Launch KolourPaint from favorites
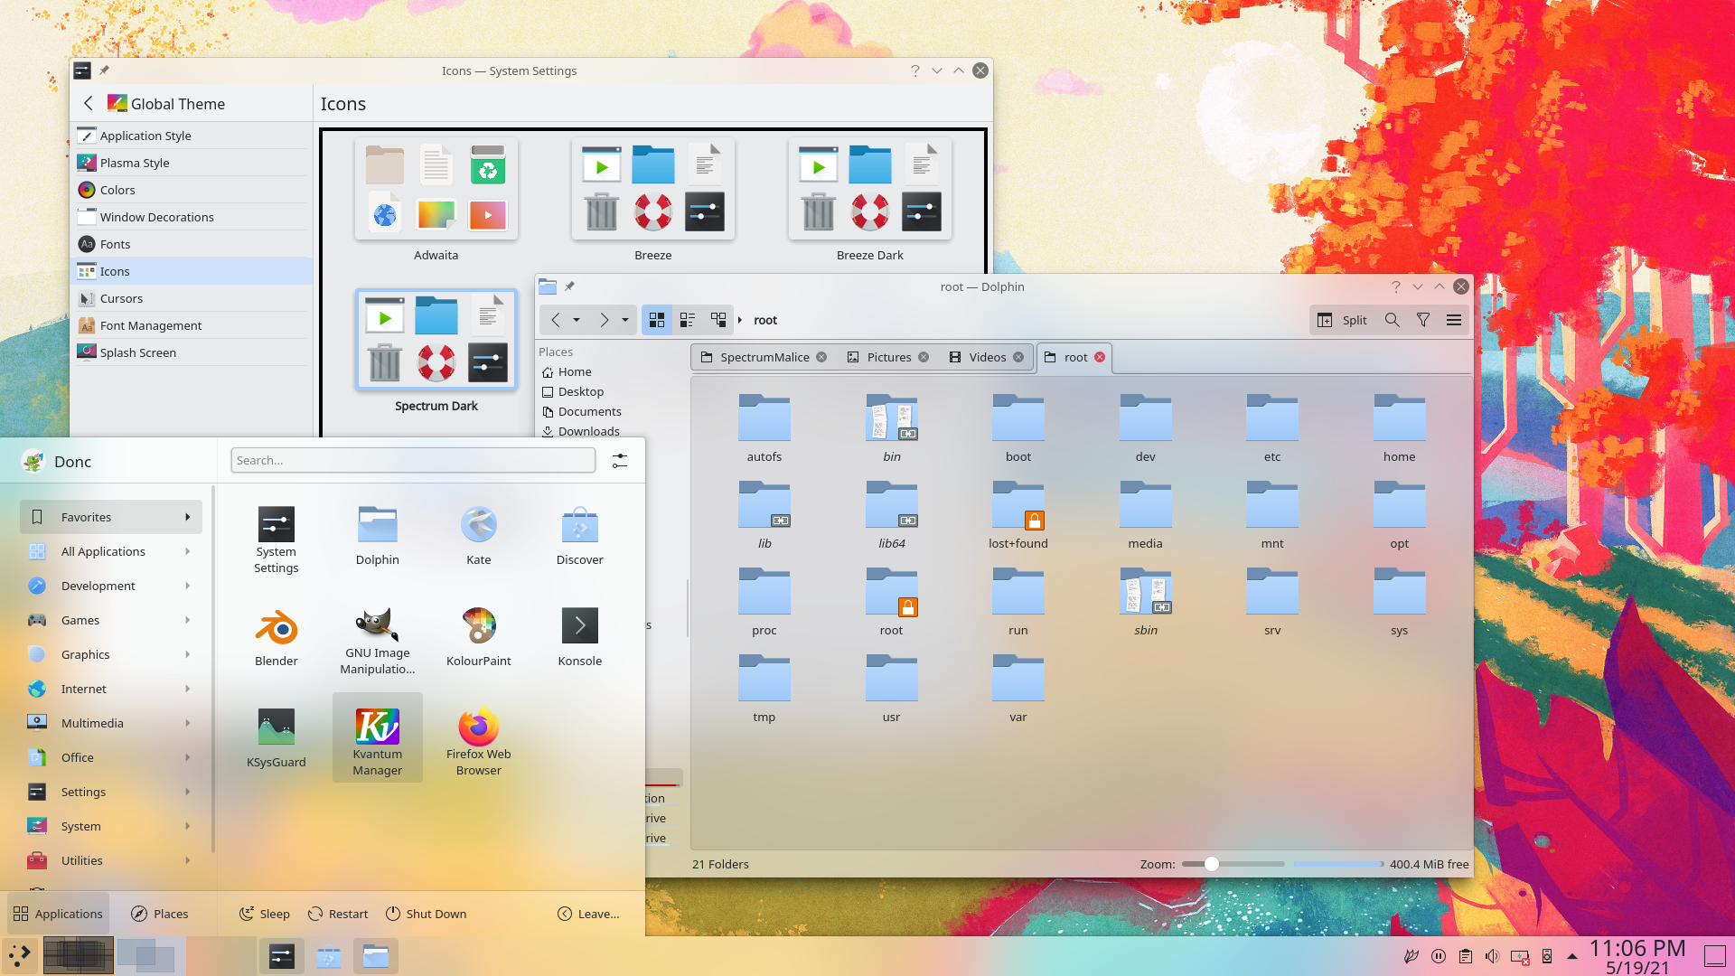Screen dimensions: 1735x976 tap(478, 637)
